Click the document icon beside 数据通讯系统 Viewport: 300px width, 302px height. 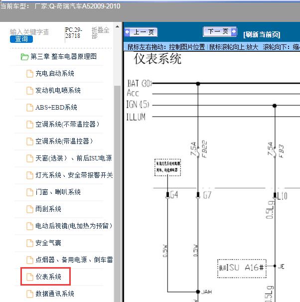coord(30,294)
